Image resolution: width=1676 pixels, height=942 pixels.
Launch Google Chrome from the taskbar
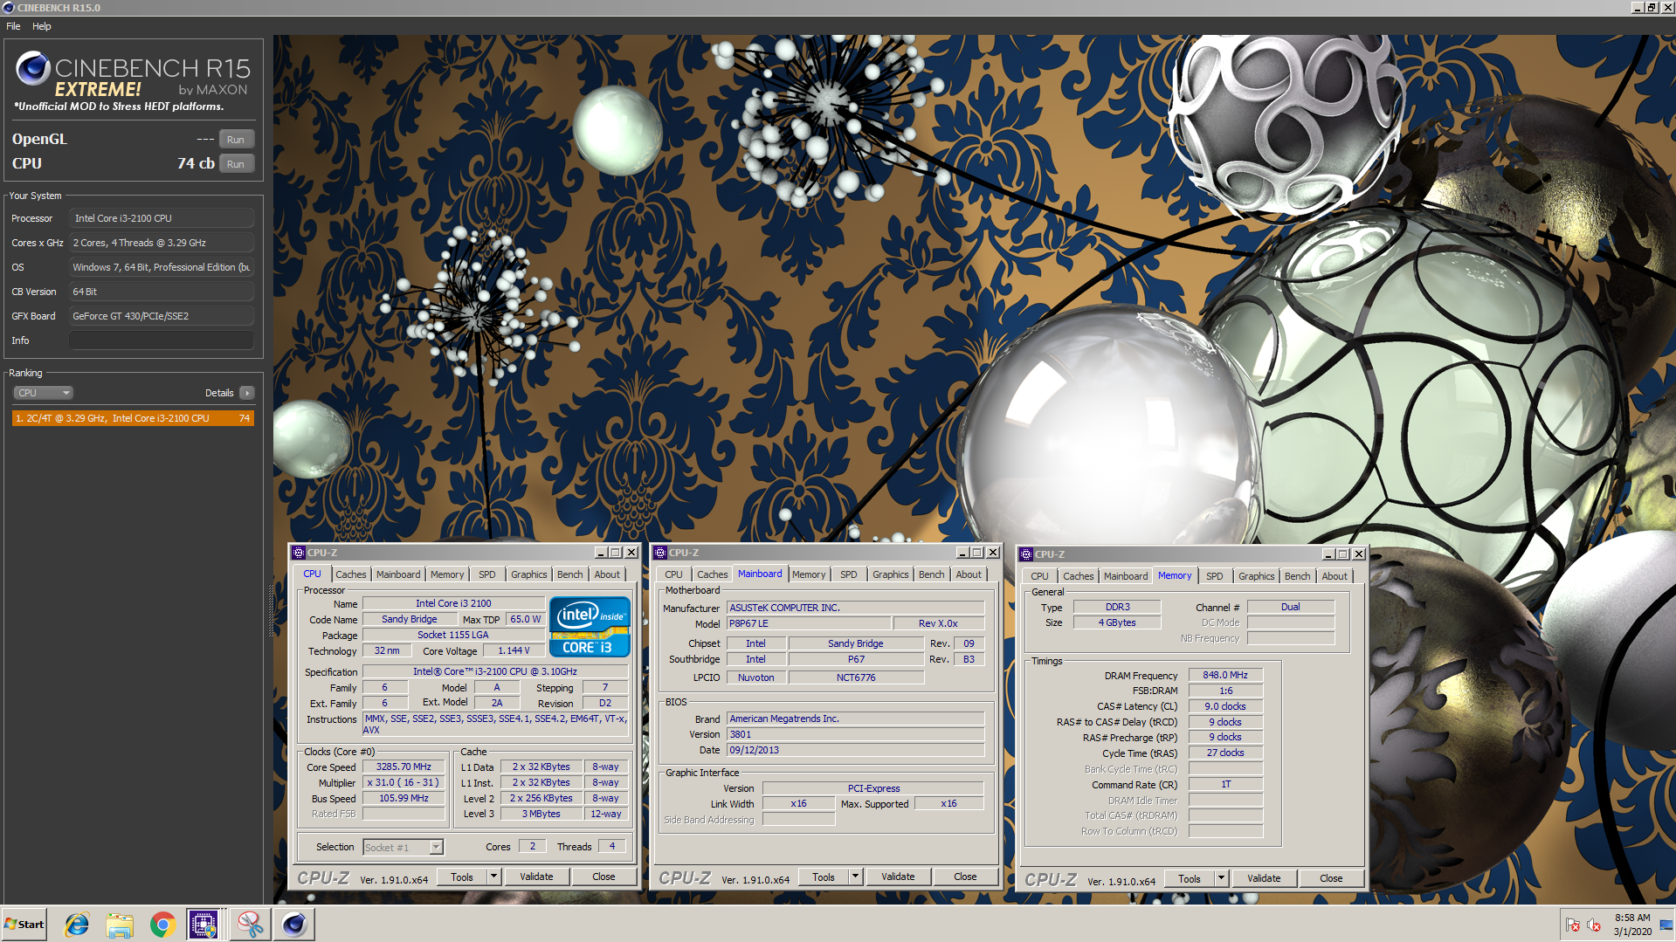(162, 925)
